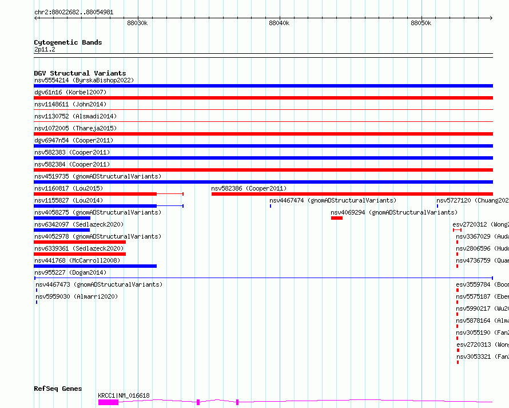
Task: Select the red nsv6339361 variant bar
Action: tap(80, 254)
